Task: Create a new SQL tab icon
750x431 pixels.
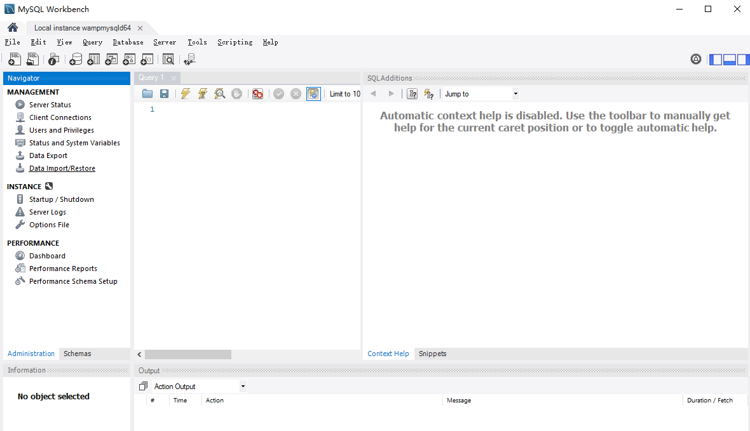Action: [15, 59]
